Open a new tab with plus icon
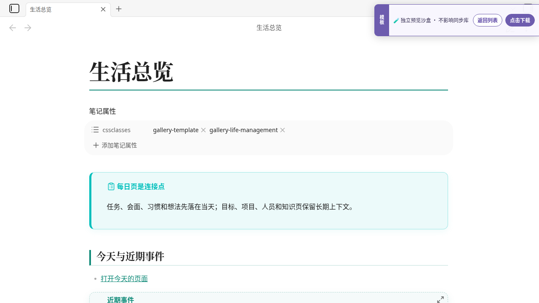Image resolution: width=539 pixels, height=303 pixels. coord(119,9)
